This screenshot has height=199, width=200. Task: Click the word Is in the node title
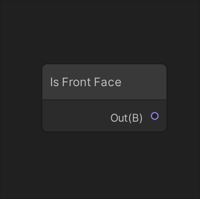[54, 82]
